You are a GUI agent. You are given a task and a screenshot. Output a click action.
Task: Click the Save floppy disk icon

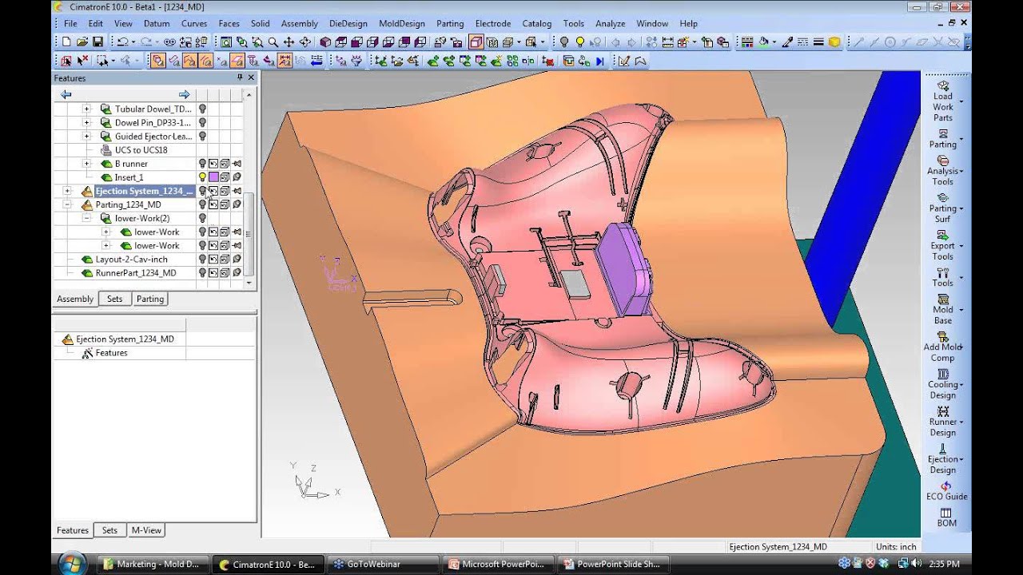click(x=98, y=42)
